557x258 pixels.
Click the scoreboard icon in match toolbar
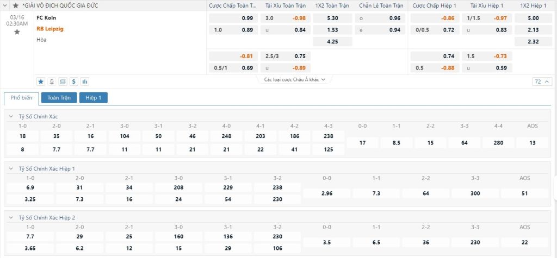[63, 81]
